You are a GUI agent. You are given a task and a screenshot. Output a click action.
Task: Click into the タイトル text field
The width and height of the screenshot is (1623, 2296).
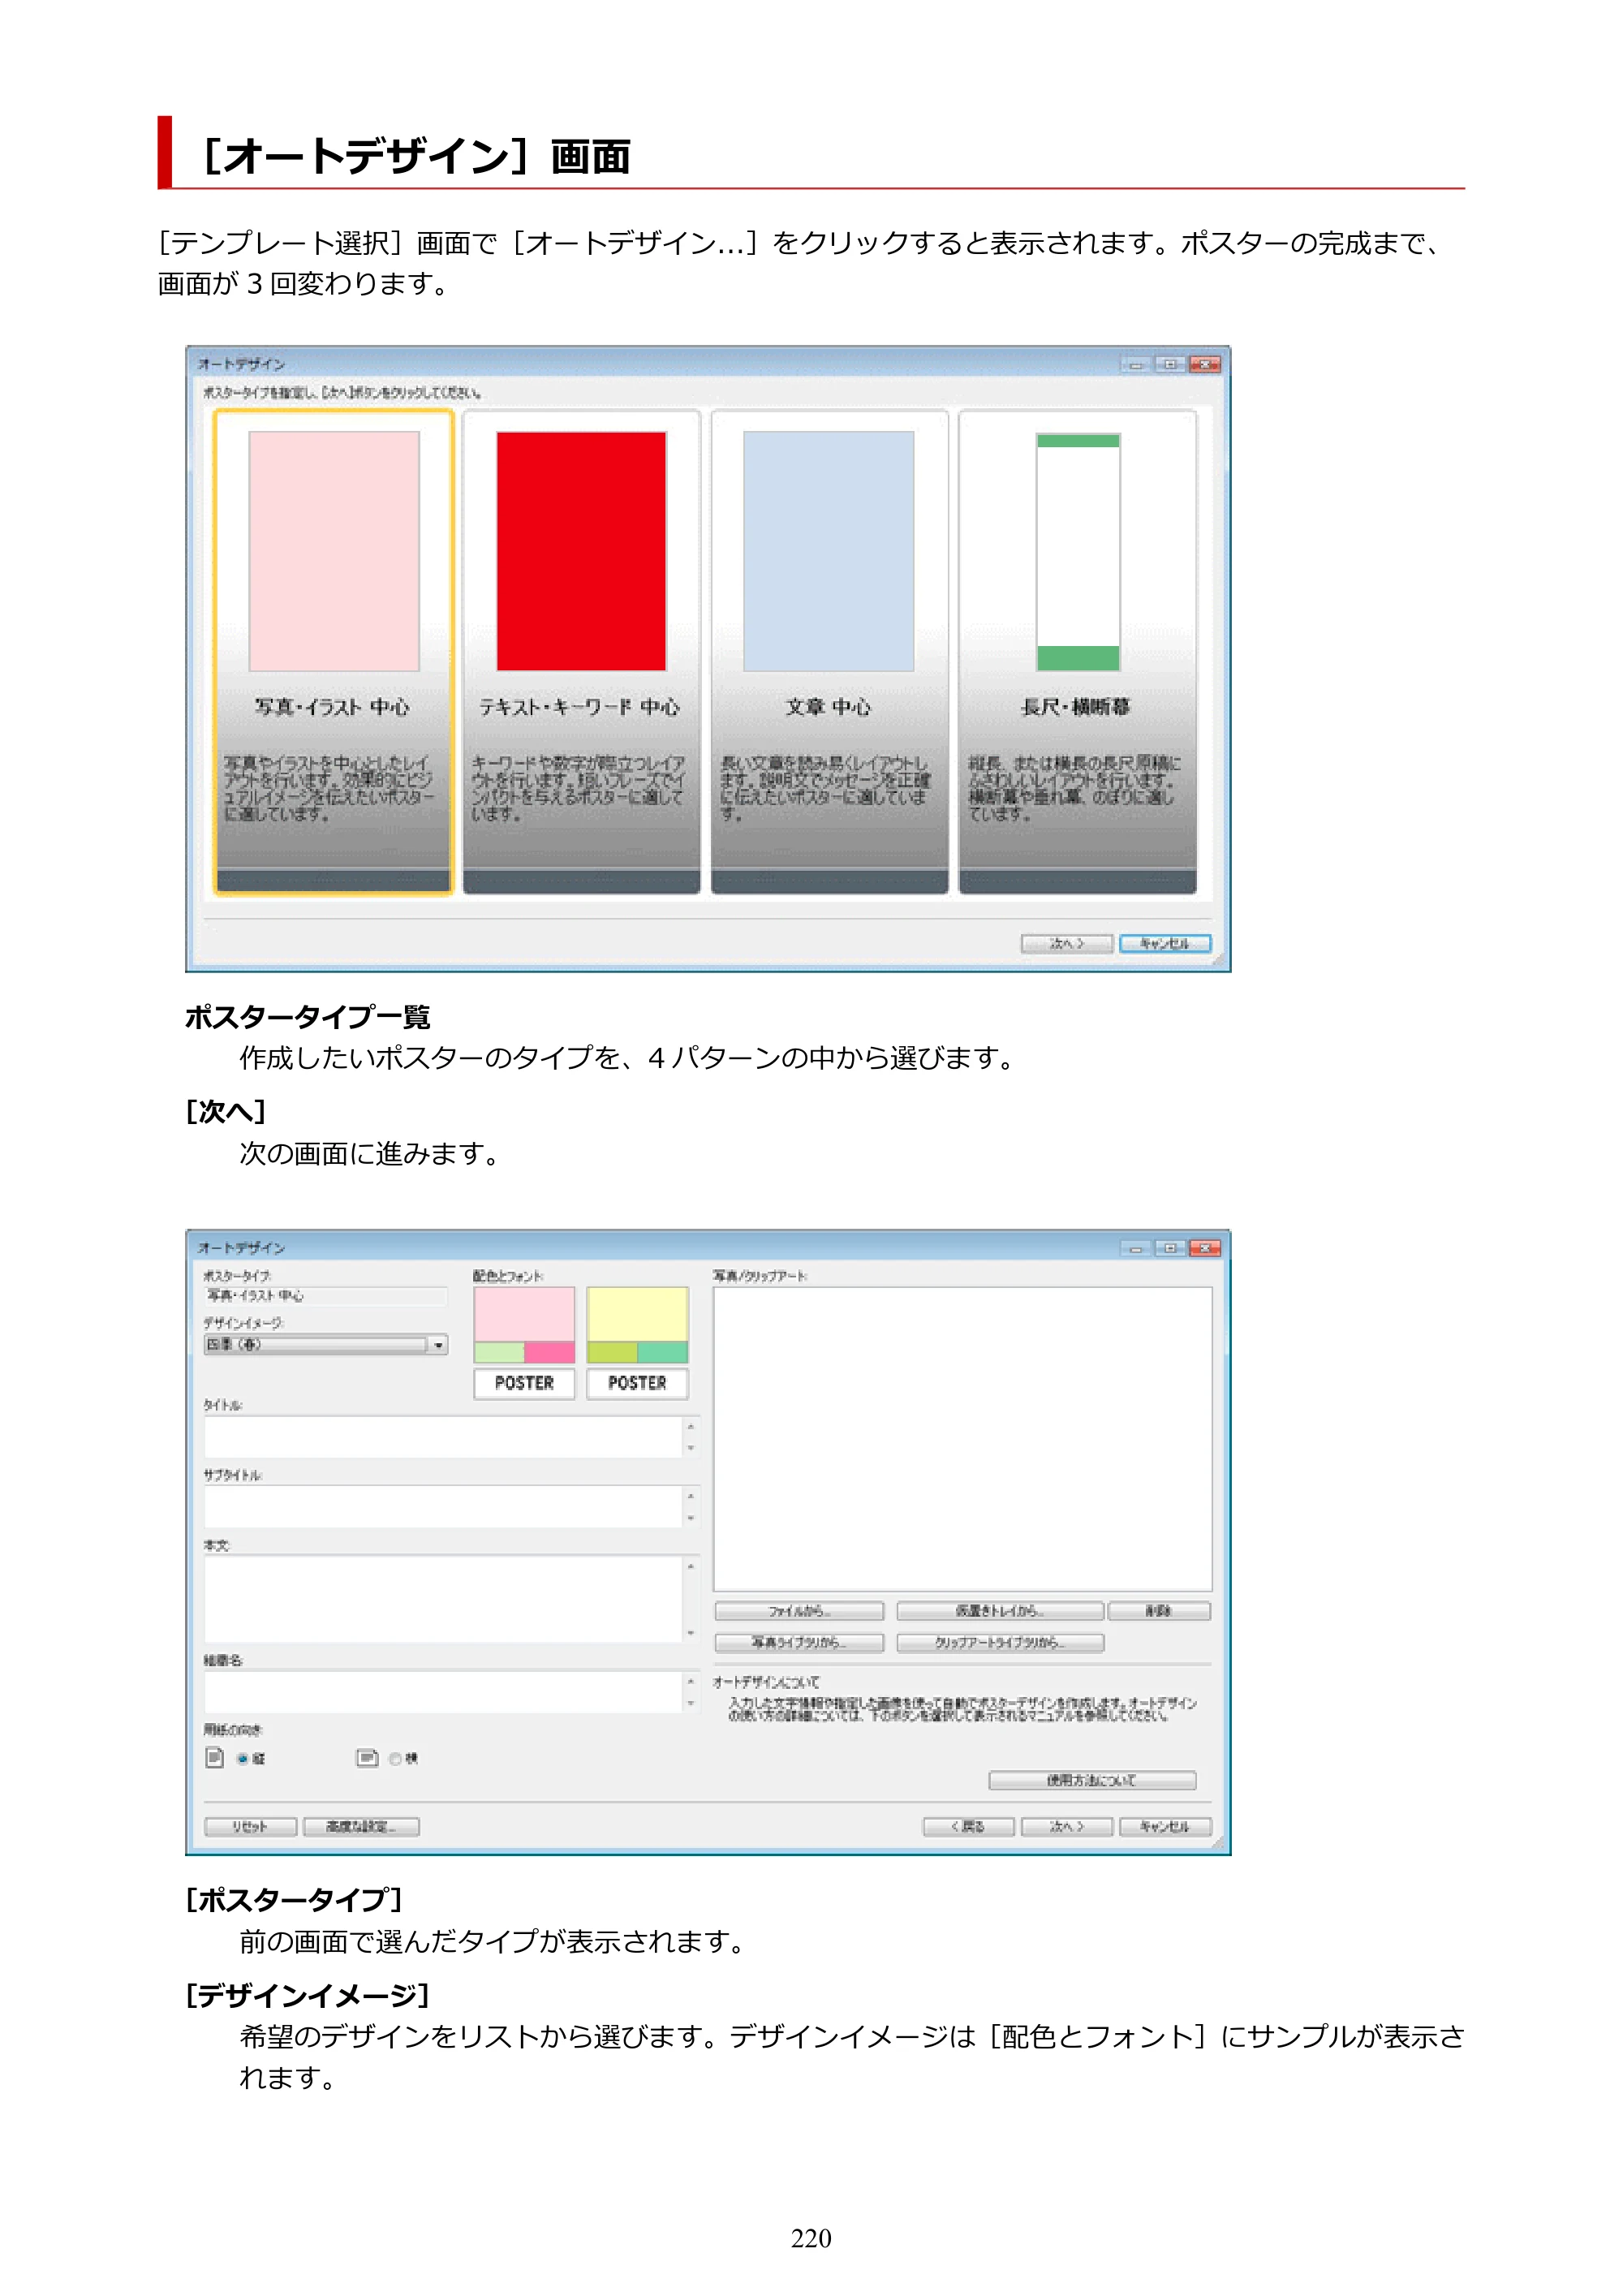click(443, 1437)
